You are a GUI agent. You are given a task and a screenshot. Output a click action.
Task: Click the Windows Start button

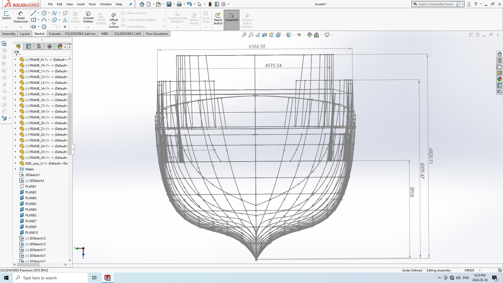click(x=6, y=278)
